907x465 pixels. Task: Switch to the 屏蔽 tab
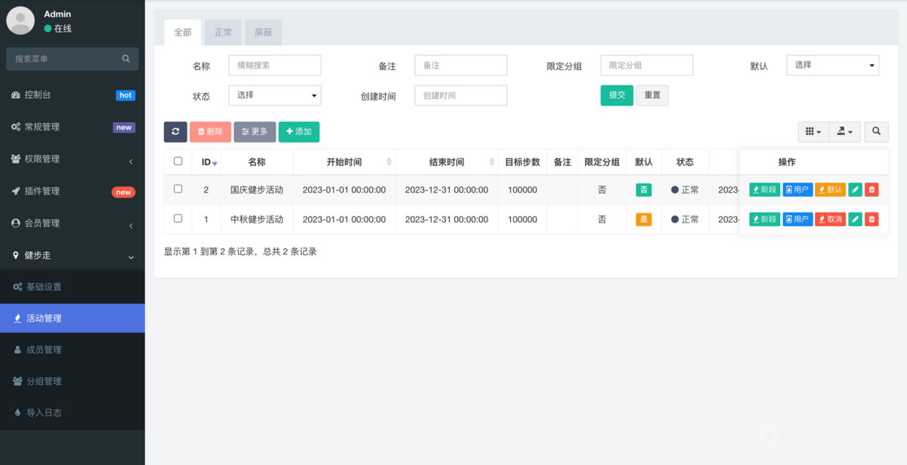click(263, 32)
